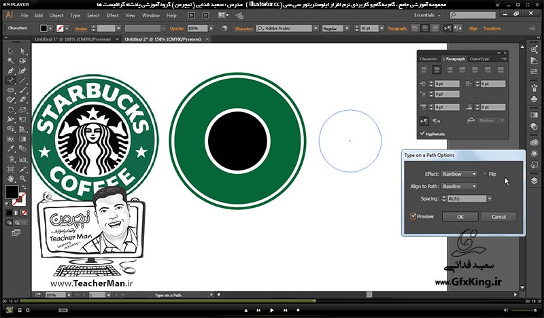544x318 pixels.
Task: Seek on the KMPlayer progress bar
Action: [x=271, y=301]
